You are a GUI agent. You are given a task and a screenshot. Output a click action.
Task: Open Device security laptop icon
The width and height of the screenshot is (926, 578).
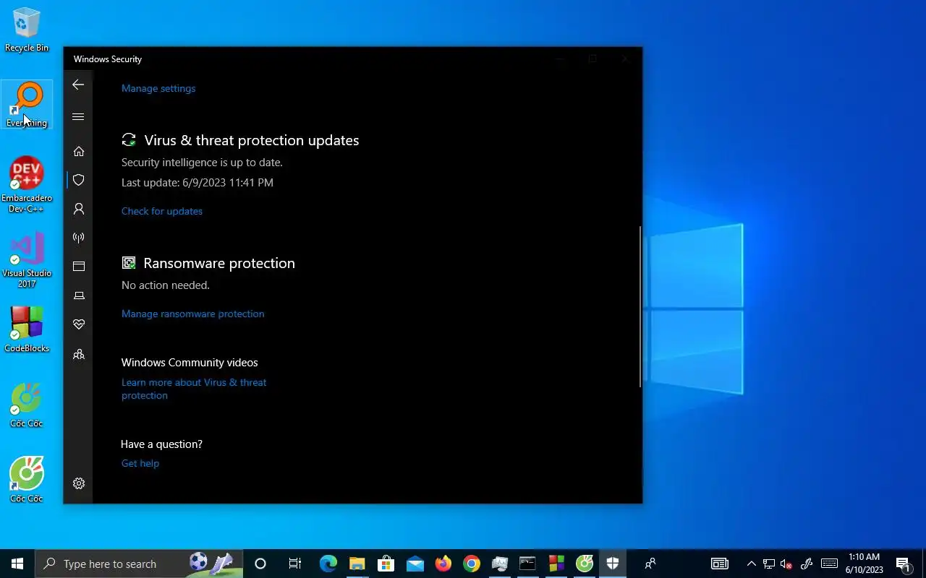pos(79,296)
